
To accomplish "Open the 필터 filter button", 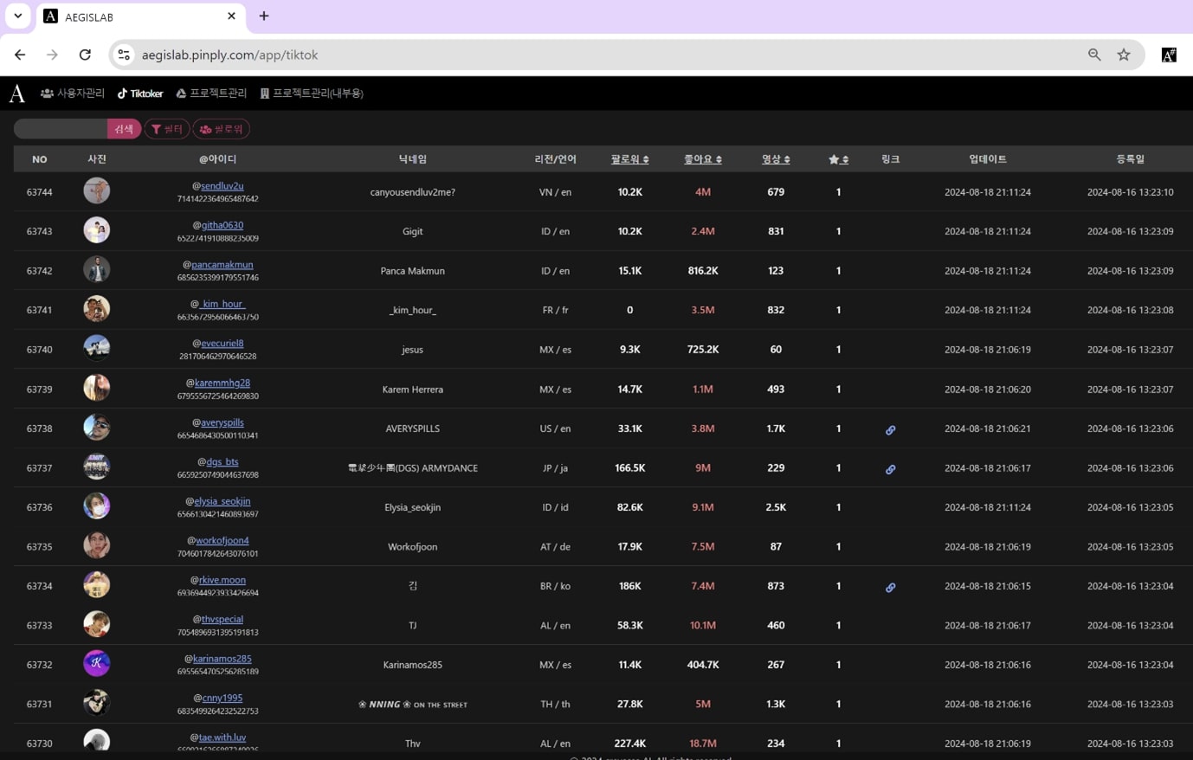I will pos(167,129).
